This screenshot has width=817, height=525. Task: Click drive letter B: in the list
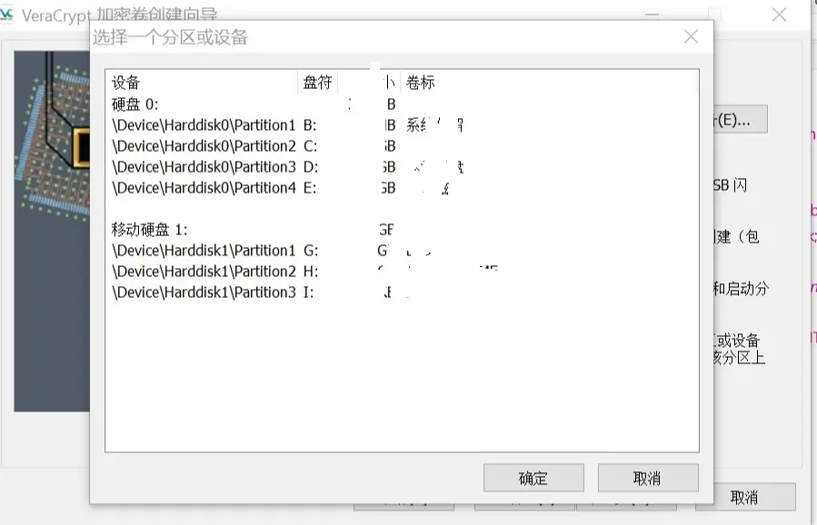pyautogui.click(x=310, y=125)
